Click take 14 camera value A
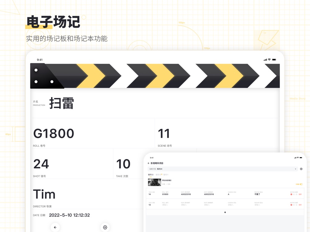The width and height of the screenshot is (310, 232). pyautogui.click(x=228, y=194)
